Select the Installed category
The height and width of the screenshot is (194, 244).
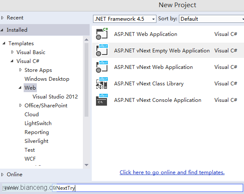(17, 30)
